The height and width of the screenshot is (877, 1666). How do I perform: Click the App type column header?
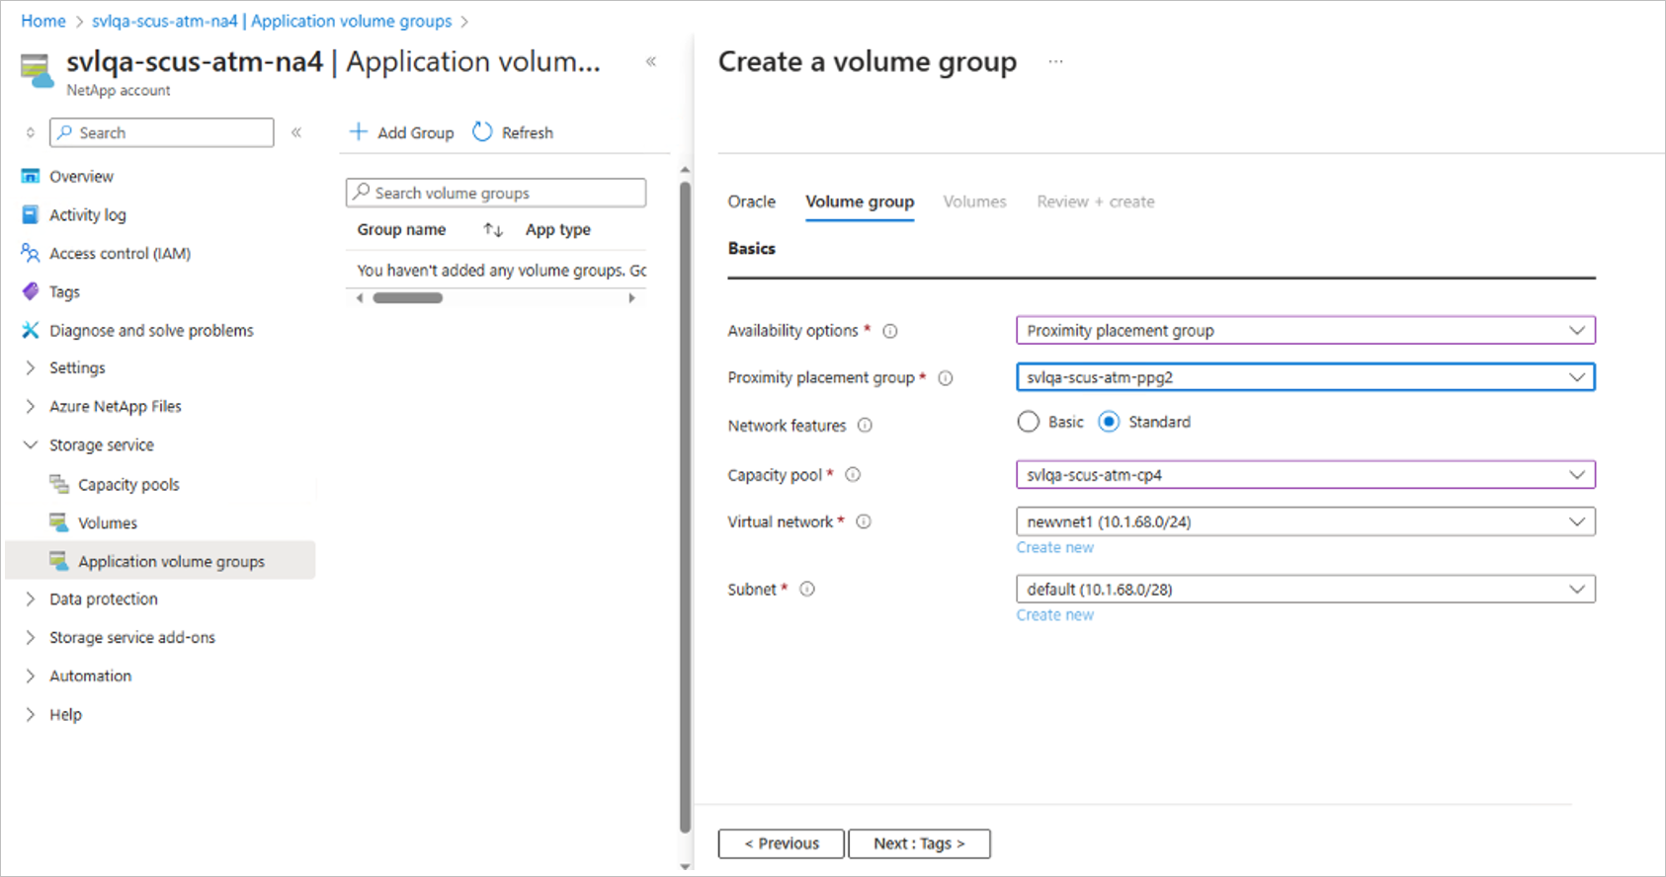pos(558,230)
